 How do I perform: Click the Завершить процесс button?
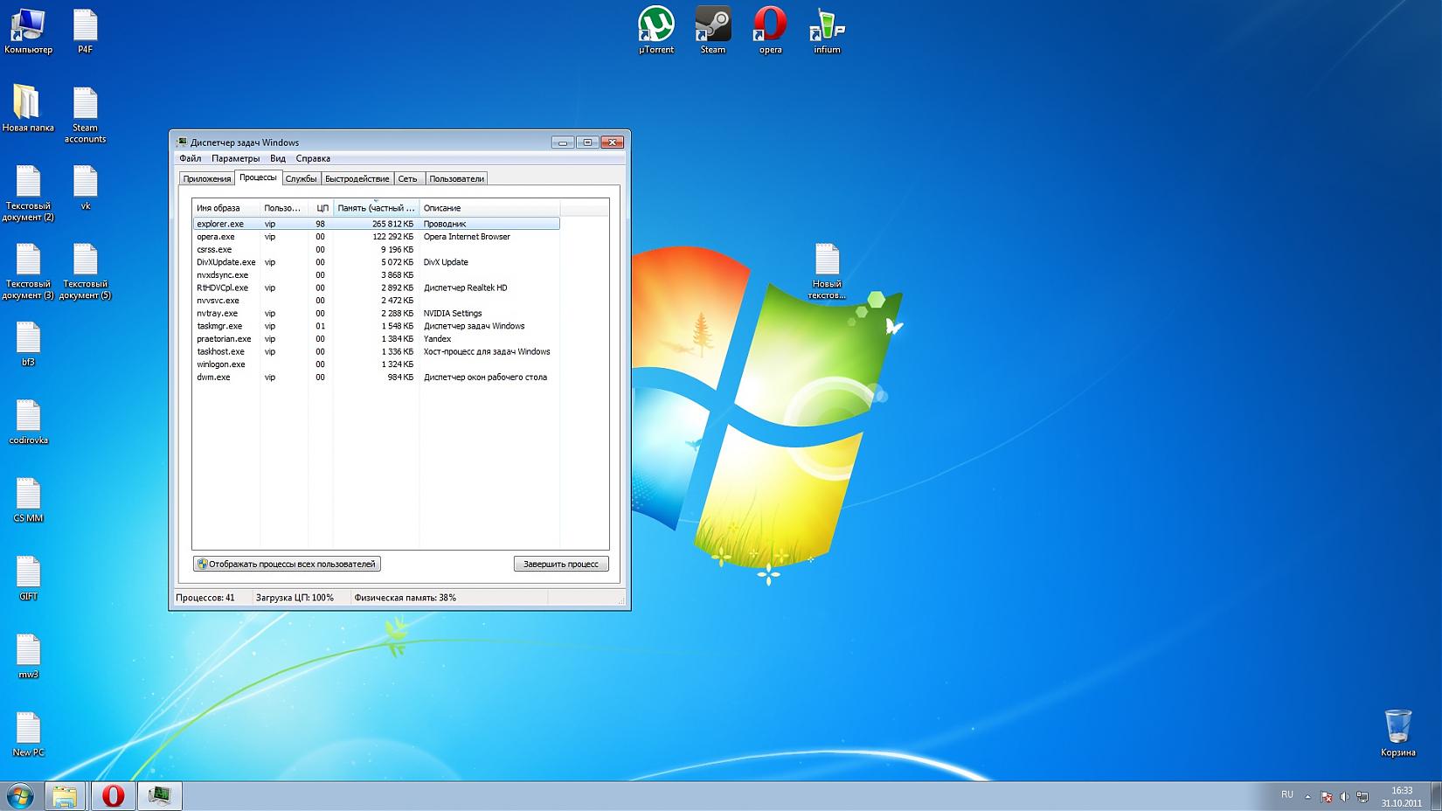[560, 564]
